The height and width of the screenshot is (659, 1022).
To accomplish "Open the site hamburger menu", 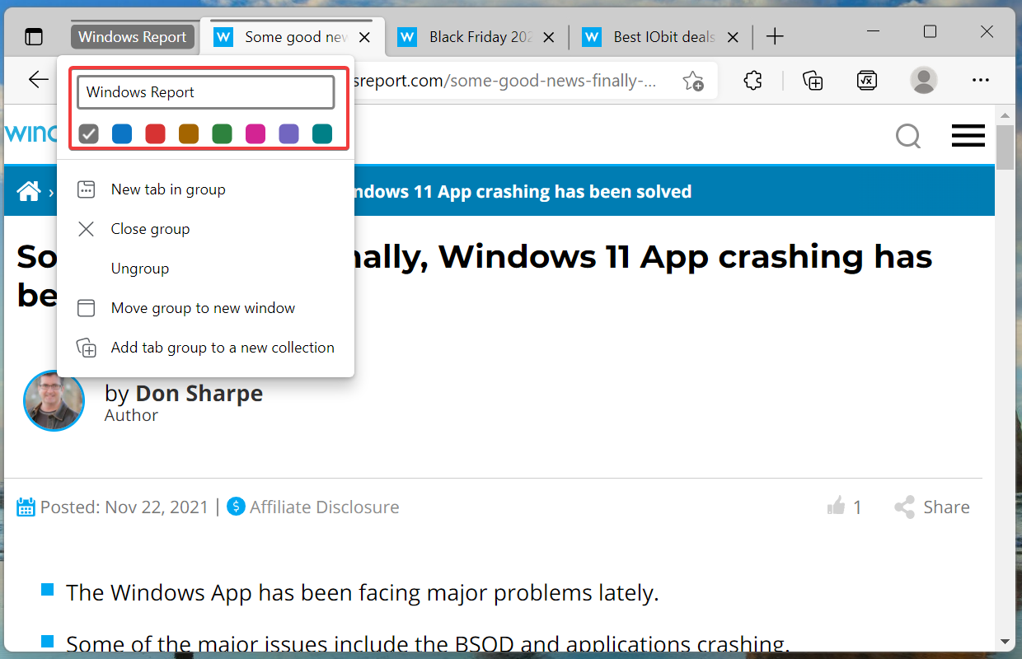I will tap(968, 136).
